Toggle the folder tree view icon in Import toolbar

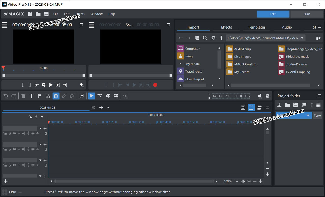(197, 38)
